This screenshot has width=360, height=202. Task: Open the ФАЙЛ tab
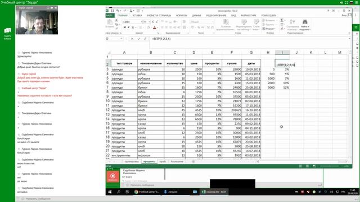(x=110, y=15)
